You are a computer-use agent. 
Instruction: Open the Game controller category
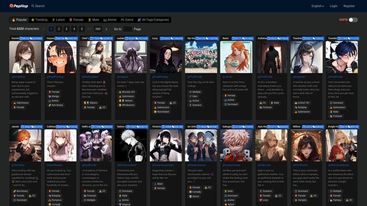point(127,20)
